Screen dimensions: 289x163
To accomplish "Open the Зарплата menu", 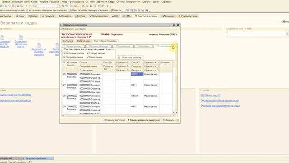I will tap(102, 2).
